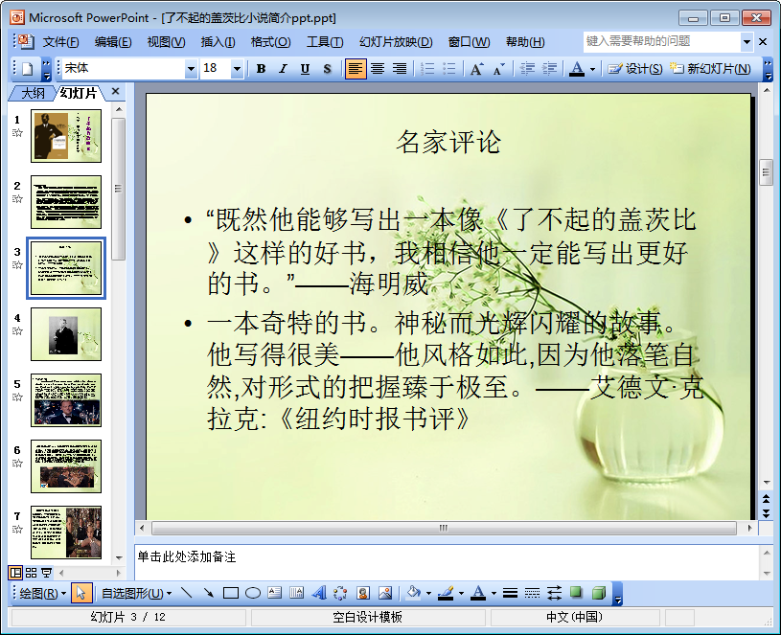Toggle bulleted list
The image size is (781, 635).
pos(449,69)
